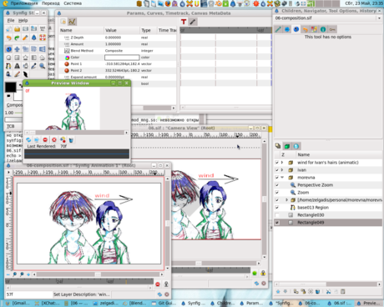Open the Help menu in Synfig toolbox
384x307 pixels.
coord(23,20)
